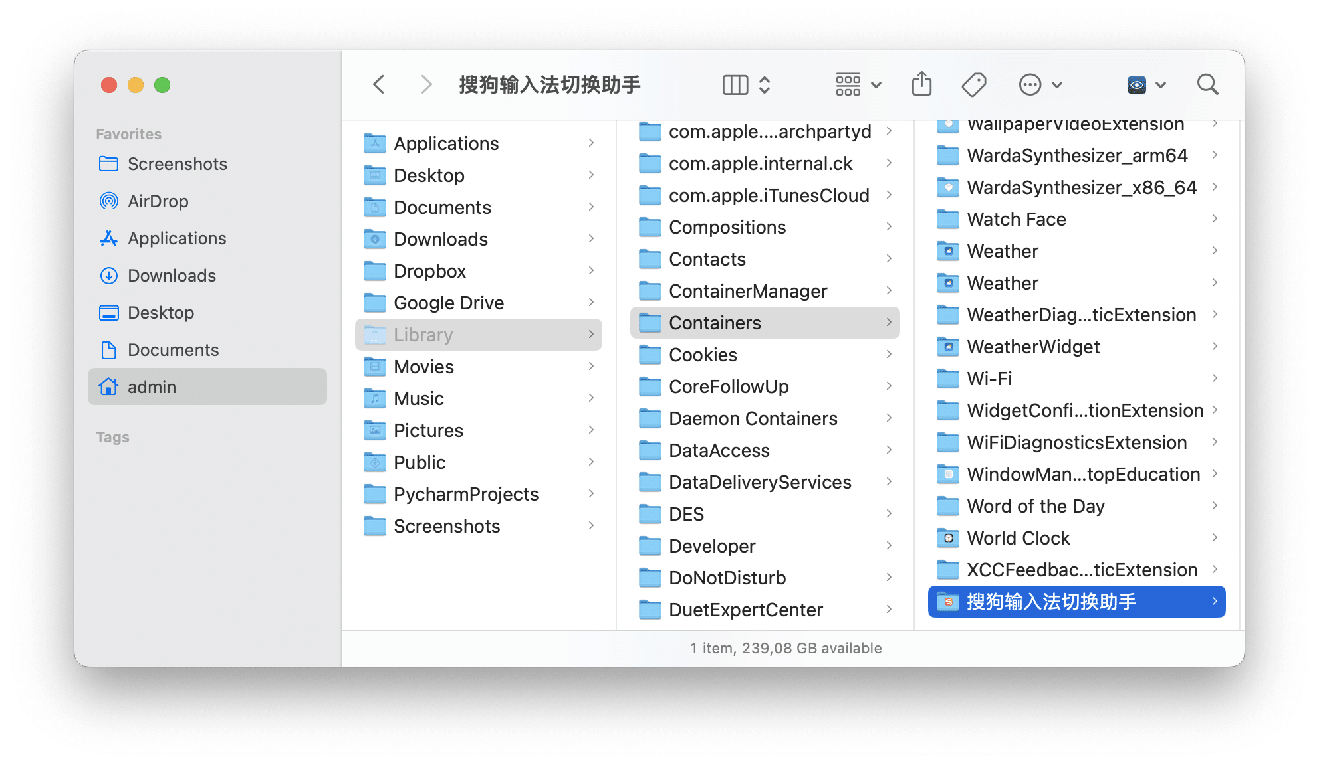Image resolution: width=1319 pixels, height=765 pixels.
Task: Toggle the view visibility eye icon in the toolbar
Action: tap(1137, 84)
